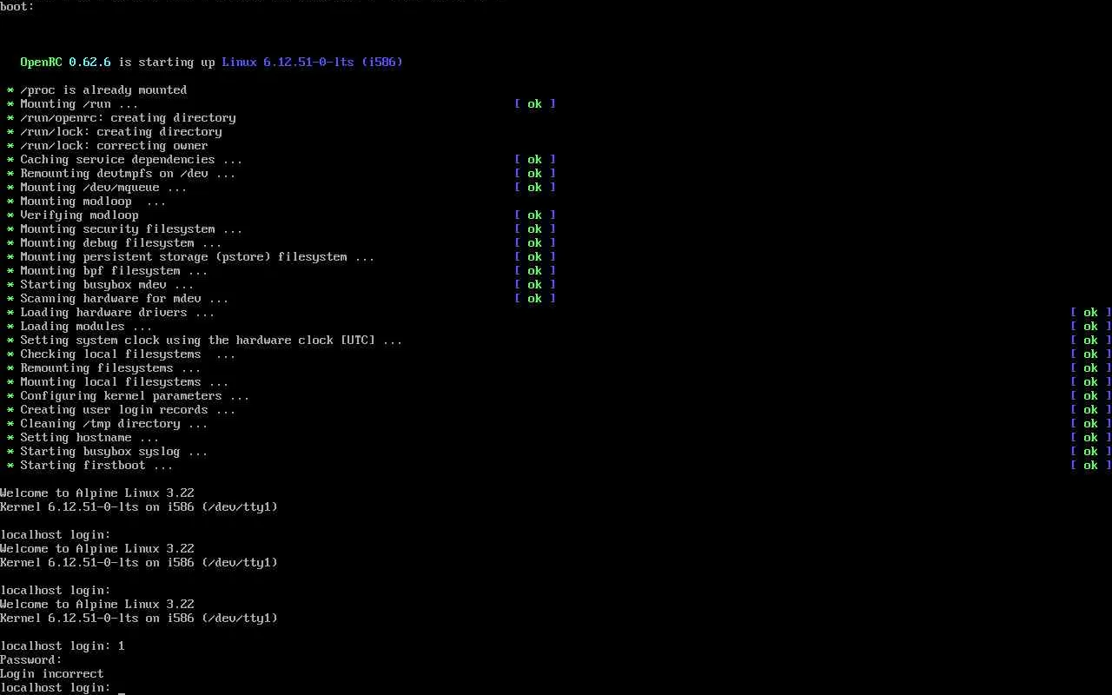Click the "localhost login: 1" line
This screenshot has height=695, width=1112.
click(63, 646)
